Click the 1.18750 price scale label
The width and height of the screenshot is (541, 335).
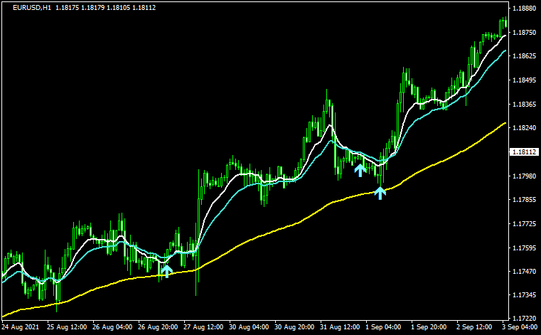[523, 33]
